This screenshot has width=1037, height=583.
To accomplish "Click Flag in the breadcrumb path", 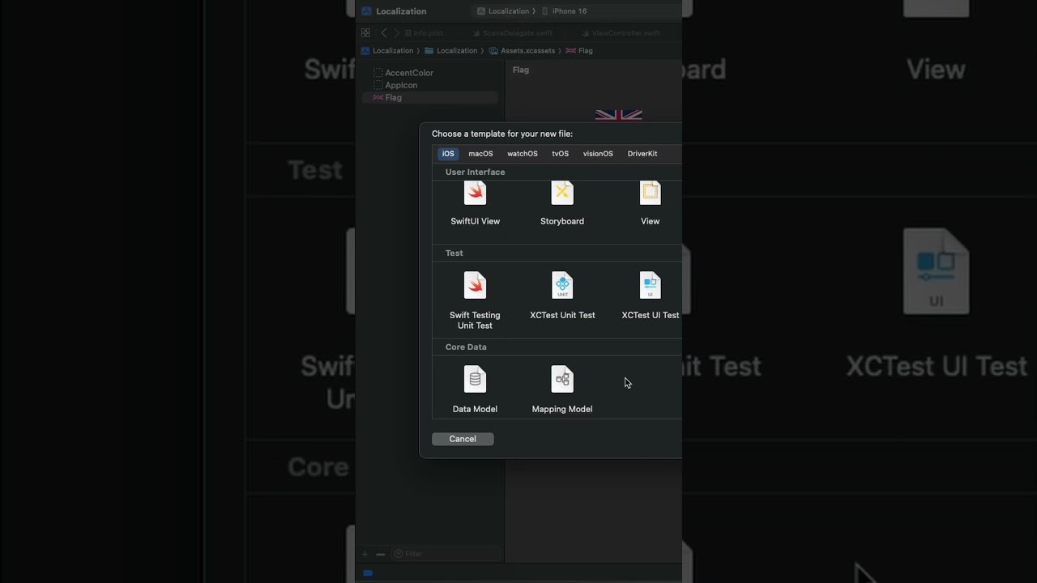I will [x=579, y=50].
